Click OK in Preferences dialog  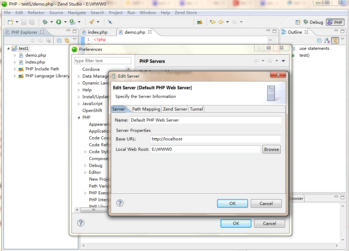pyautogui.click(x=236, y=223)
